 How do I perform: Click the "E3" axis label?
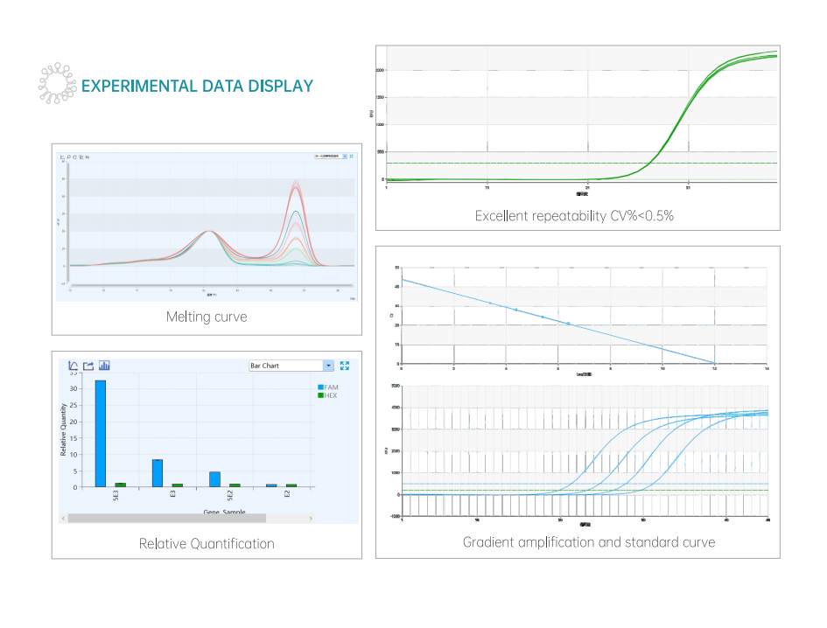173,494
